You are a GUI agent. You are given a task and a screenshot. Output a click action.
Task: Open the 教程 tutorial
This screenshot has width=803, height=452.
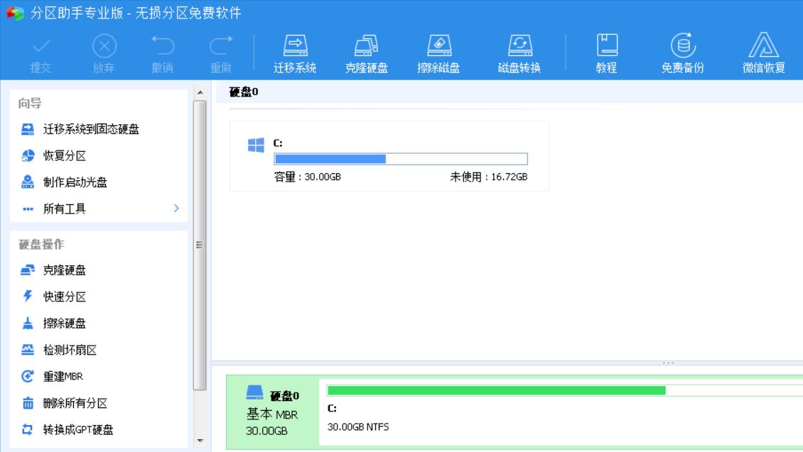[605, 53]
